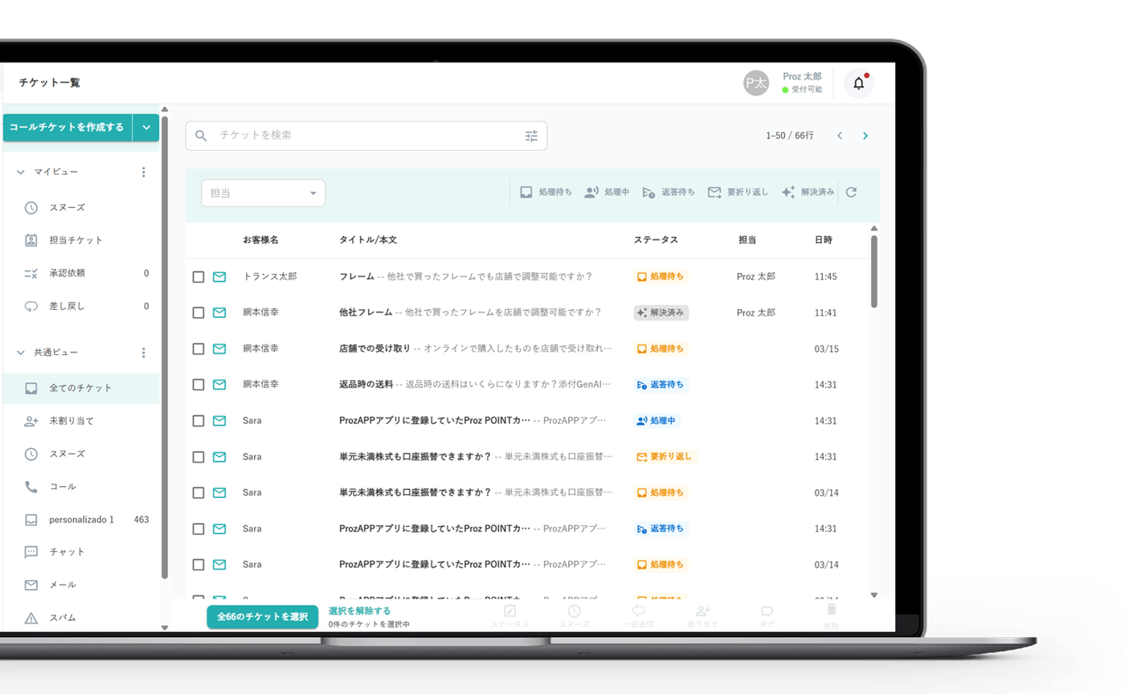The height and width of the screenshot is (694, 1125).
Task: Select checkbox for 他社フレーム ticket
Action: point(198,312)
